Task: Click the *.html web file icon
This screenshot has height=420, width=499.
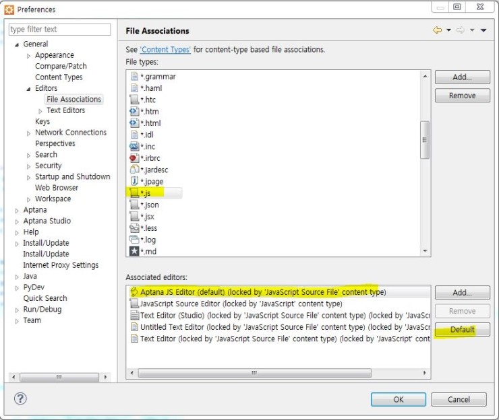Action: [134, 123]
